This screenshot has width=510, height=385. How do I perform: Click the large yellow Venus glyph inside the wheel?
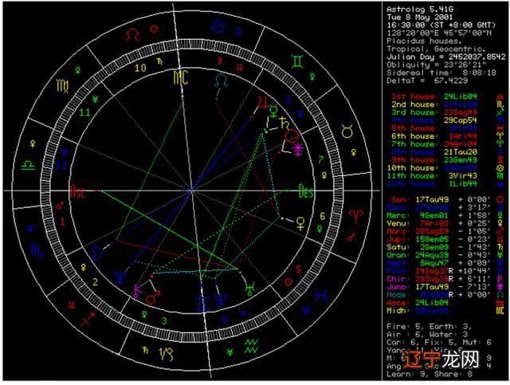click(300, 223)
